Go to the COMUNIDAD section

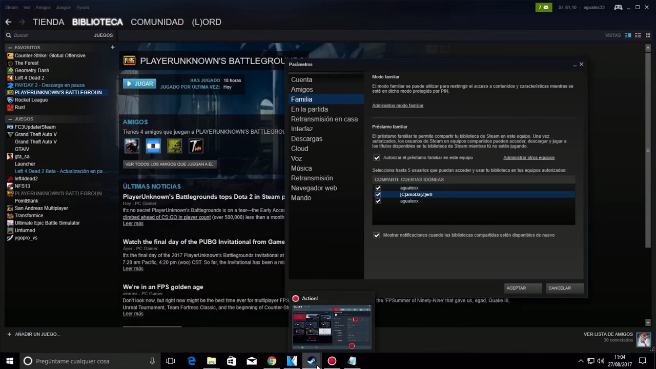(157, 22)
